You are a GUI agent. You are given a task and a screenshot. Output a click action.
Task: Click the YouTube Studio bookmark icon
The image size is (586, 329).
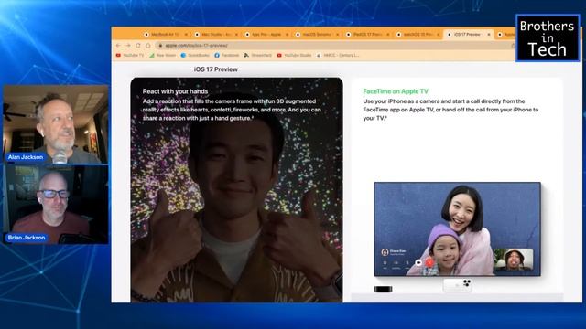279,55
